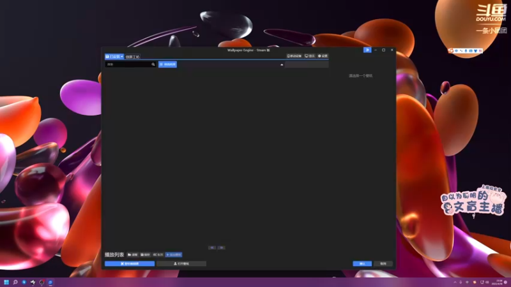
Task: Click the magnifier icon in the search box
Action: [x=153, y=64]
